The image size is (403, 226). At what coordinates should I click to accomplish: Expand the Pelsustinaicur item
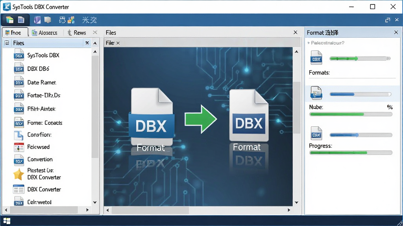click(x=309, y=43)
